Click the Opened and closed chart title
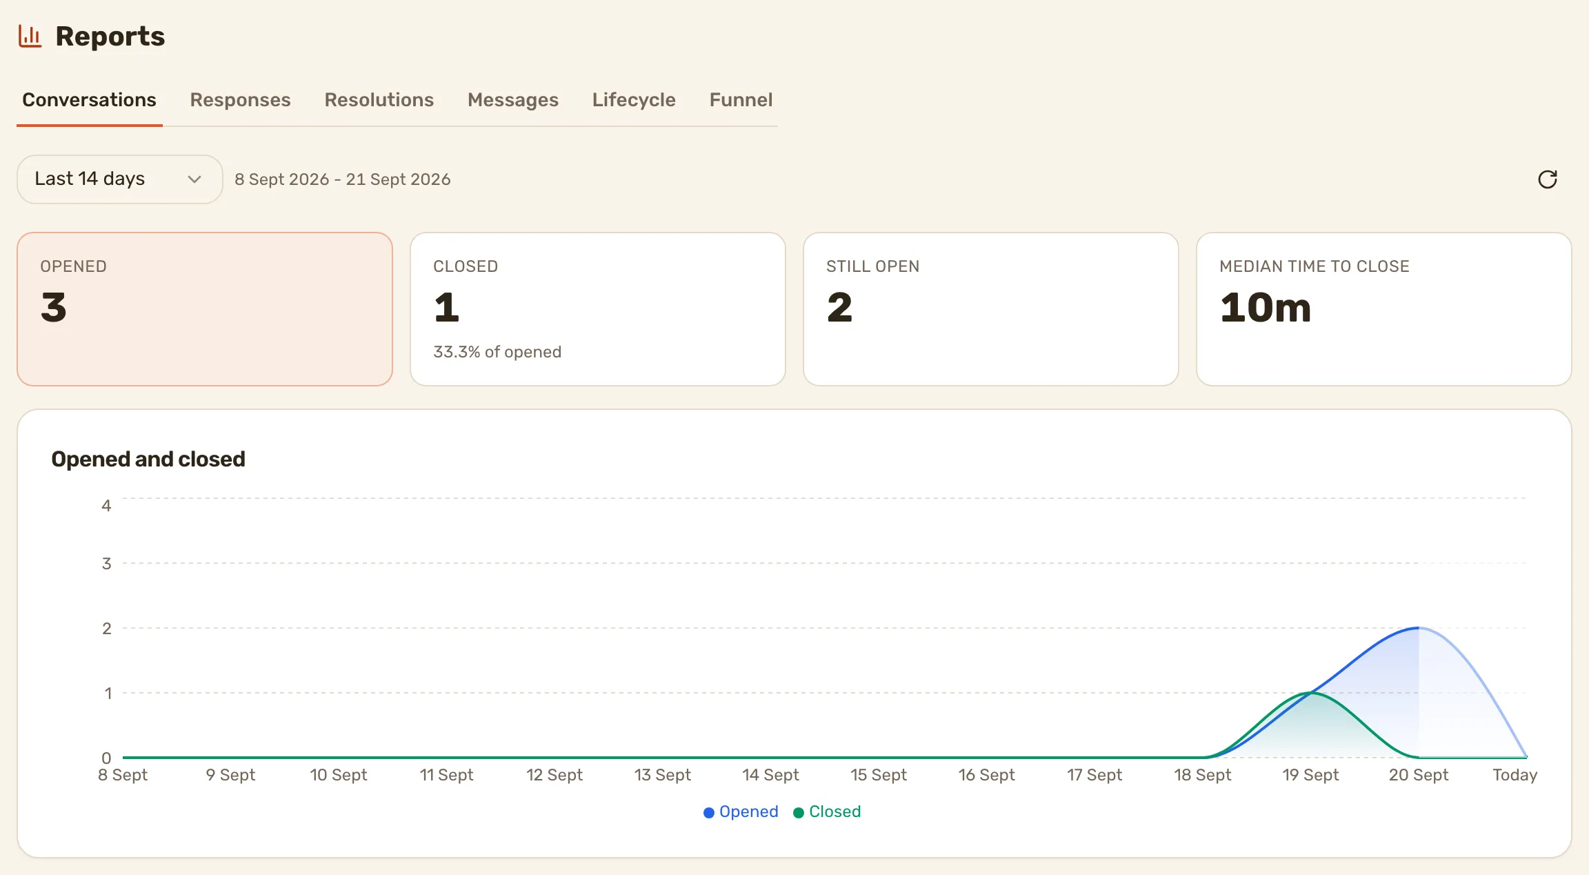1589x875 pixels. pos(148,459)
